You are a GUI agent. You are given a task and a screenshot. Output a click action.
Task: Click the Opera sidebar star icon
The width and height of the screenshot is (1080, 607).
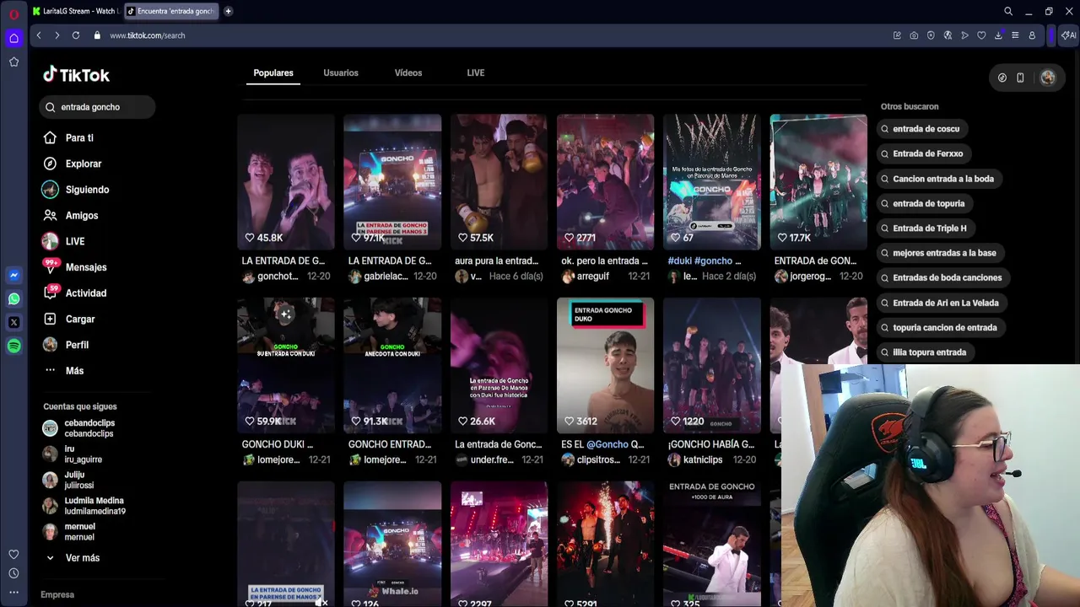point(13,62)
